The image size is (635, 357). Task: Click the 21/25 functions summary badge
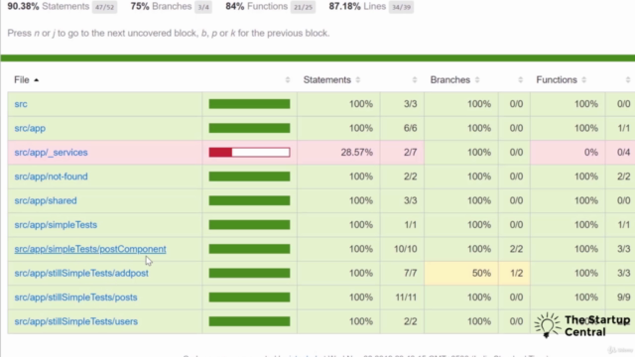coord(303,7)
